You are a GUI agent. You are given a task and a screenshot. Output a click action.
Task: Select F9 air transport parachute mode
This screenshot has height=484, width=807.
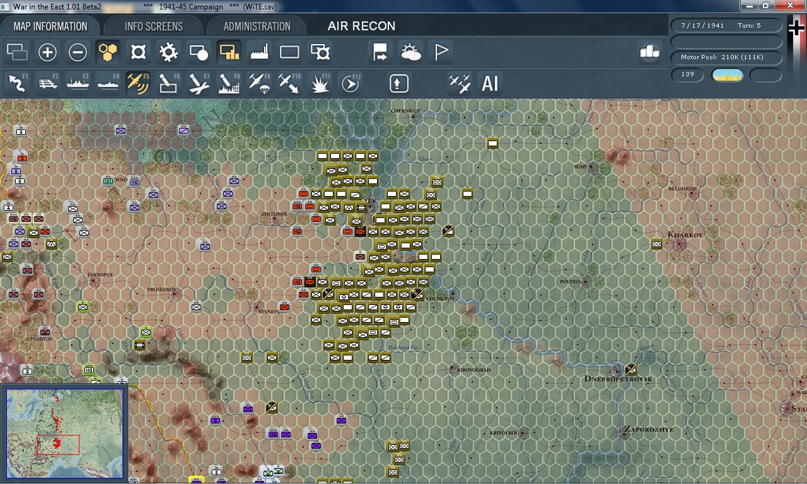(259, 83)
